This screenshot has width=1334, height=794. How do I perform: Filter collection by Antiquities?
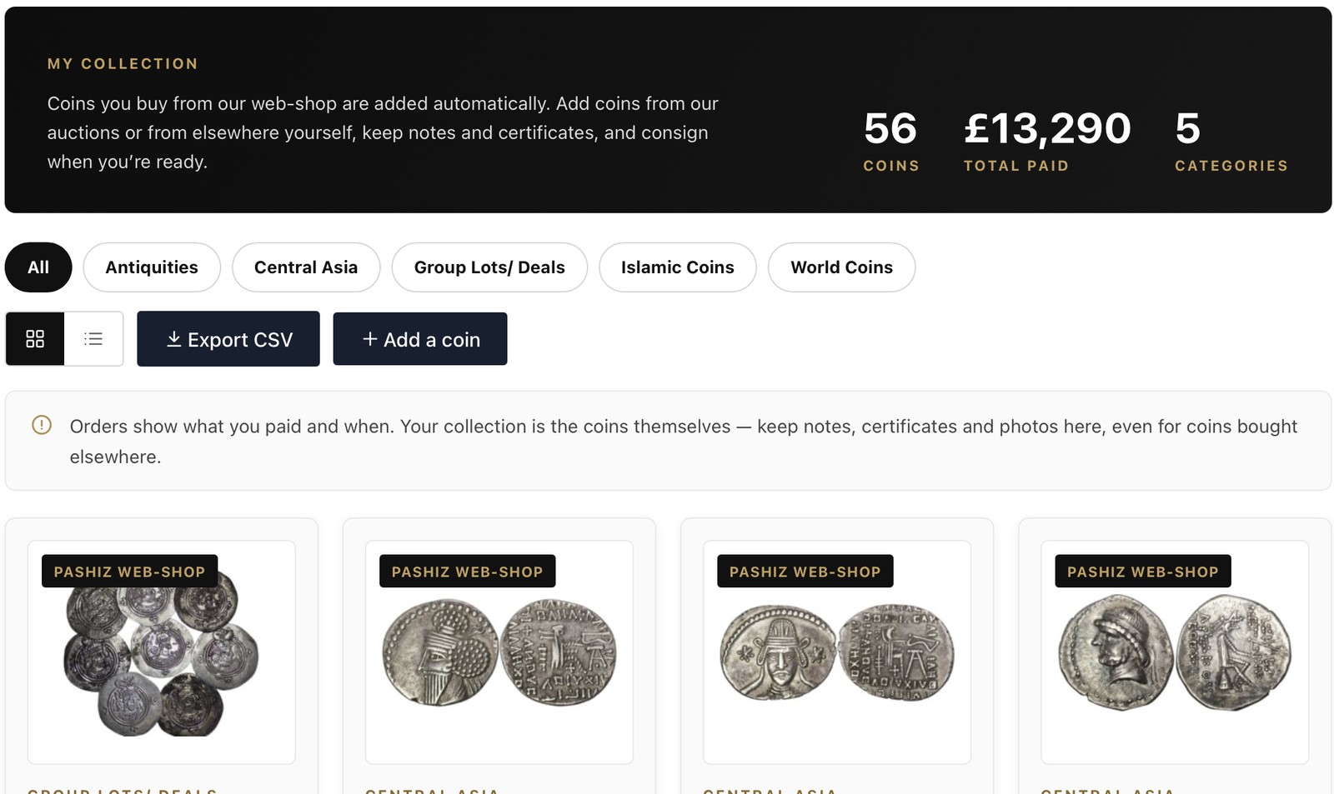152,267
